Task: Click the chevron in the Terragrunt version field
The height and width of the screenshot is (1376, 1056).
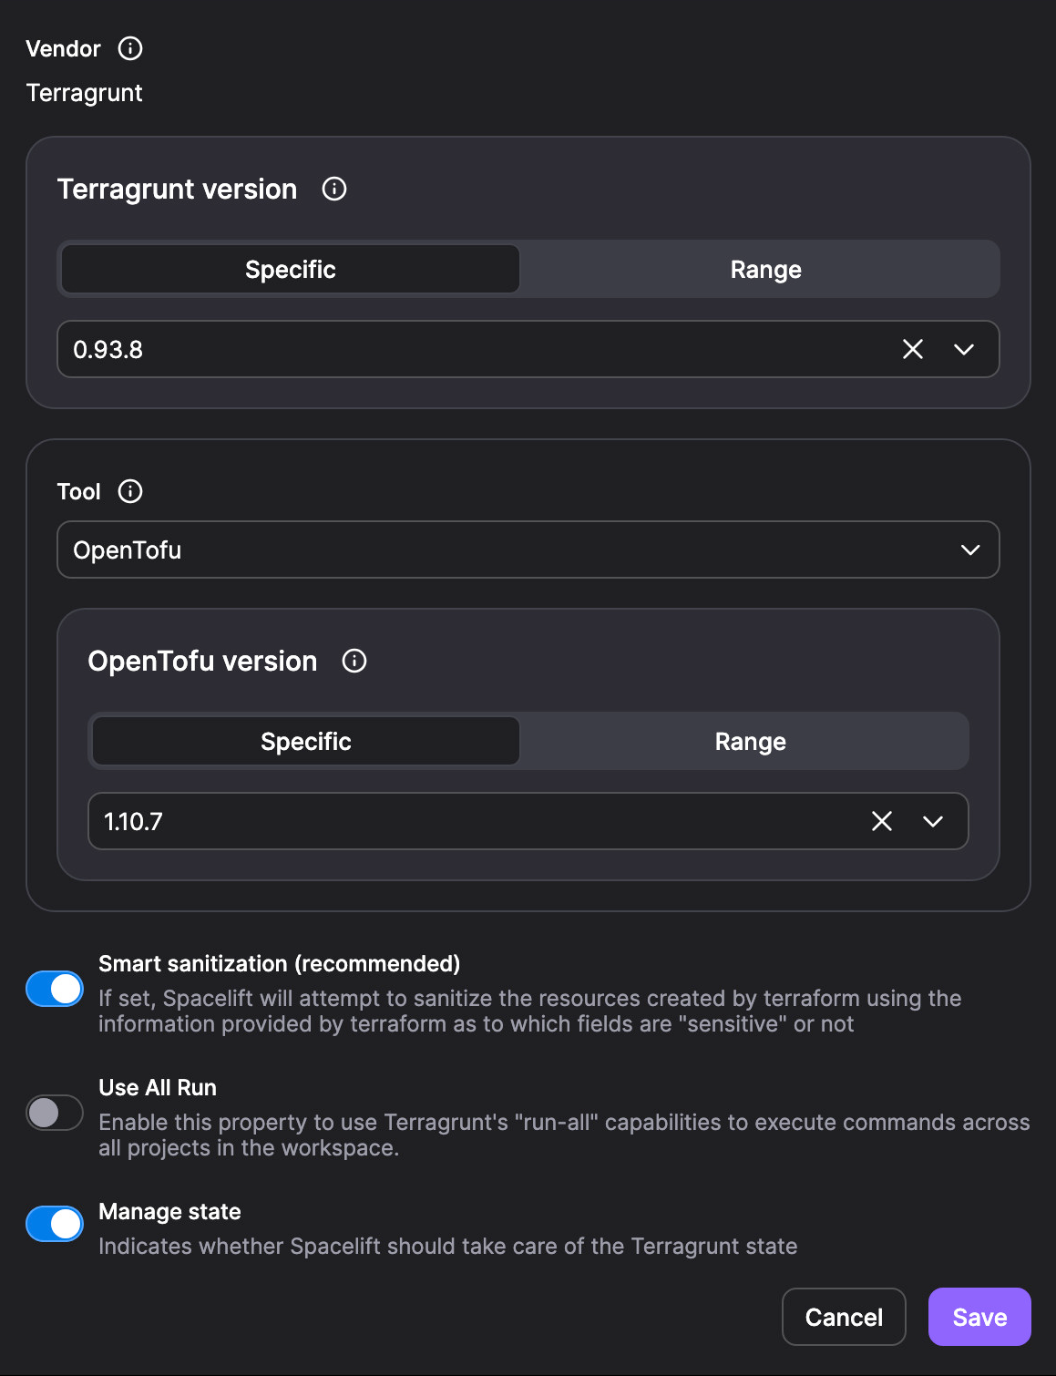Action: [962, 349]
